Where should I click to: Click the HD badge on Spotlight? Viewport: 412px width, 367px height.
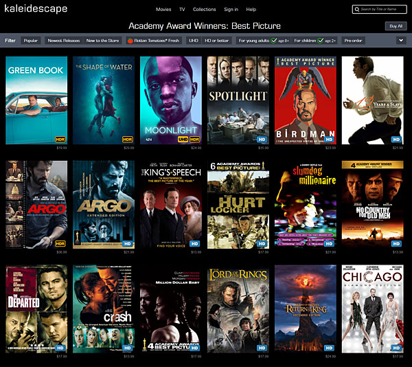click(x=262, y=140)
